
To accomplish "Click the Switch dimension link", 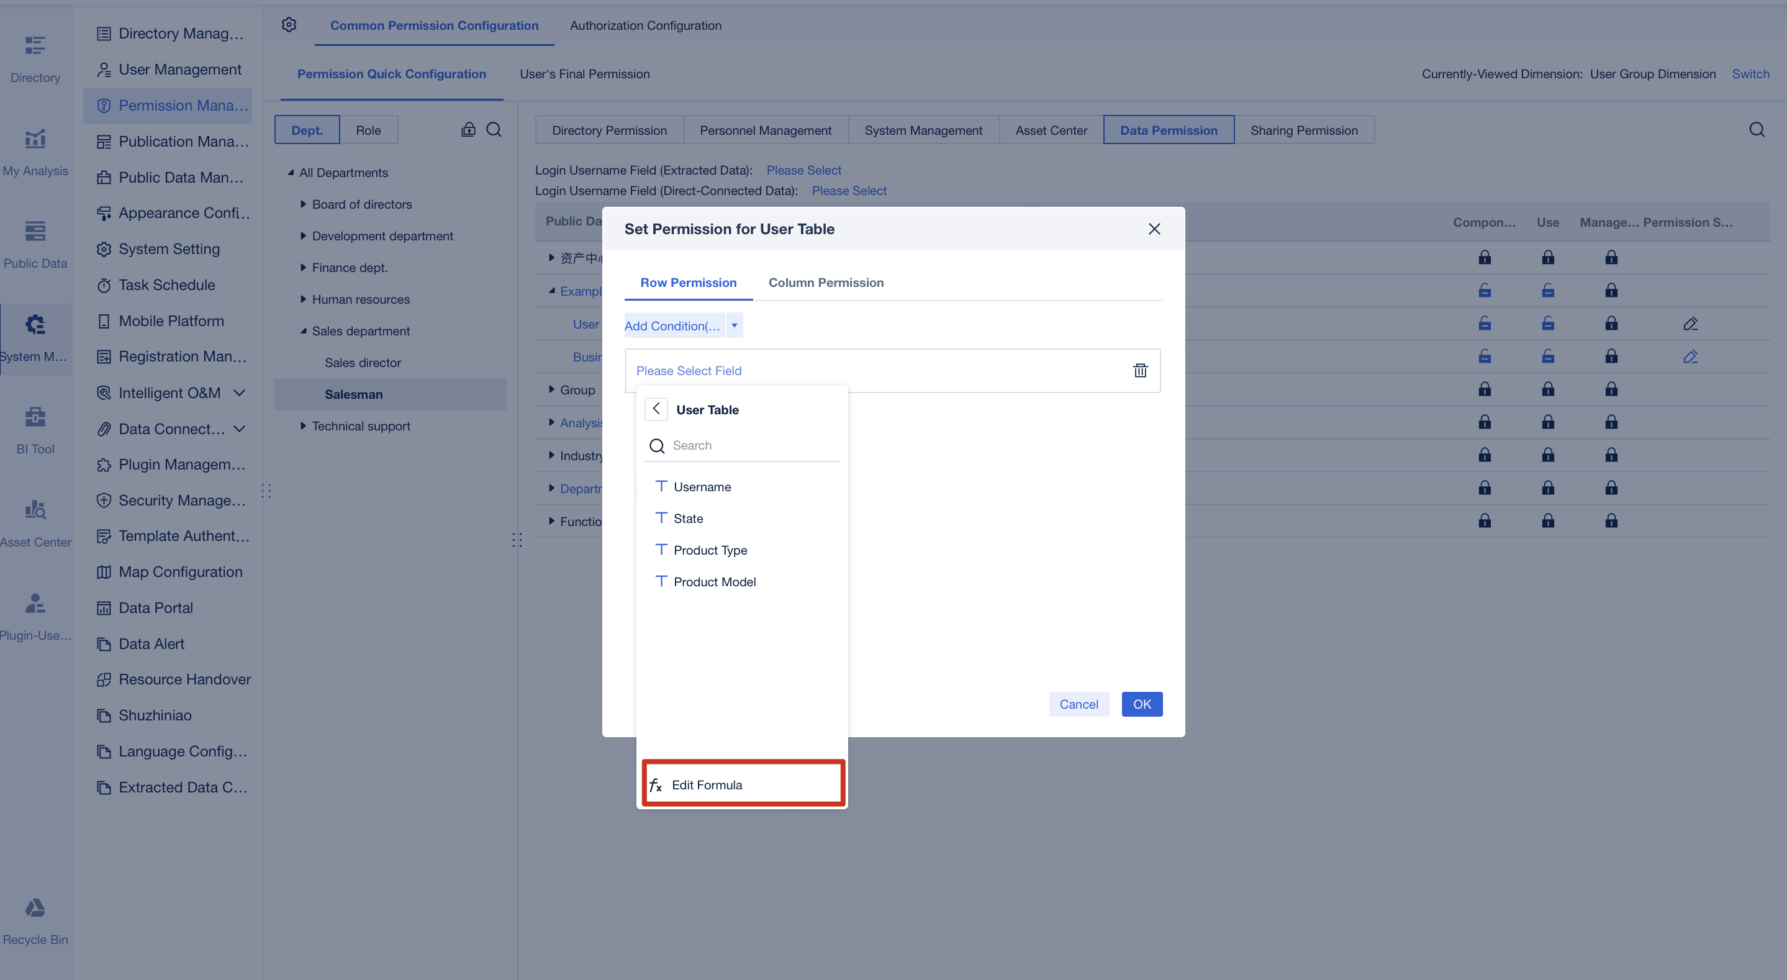I will click(1750, 73).
